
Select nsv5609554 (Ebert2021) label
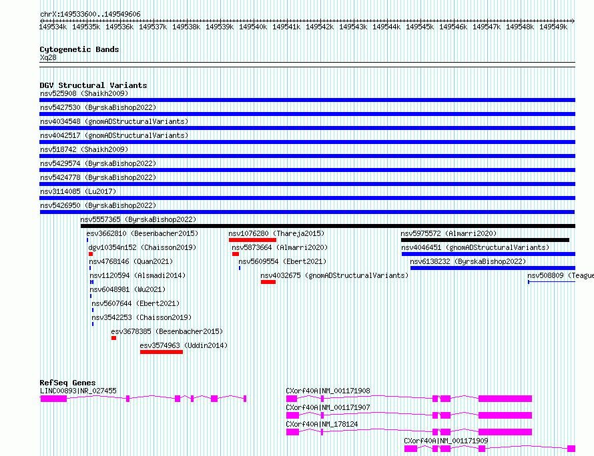click(x=282, y=261)
